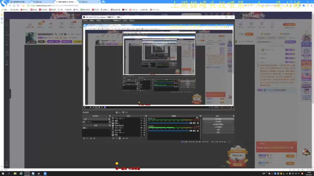The width and height of the screenshot is (314, 176).
Task: Click the 开始录制 button in OBS
Action: 218,122
